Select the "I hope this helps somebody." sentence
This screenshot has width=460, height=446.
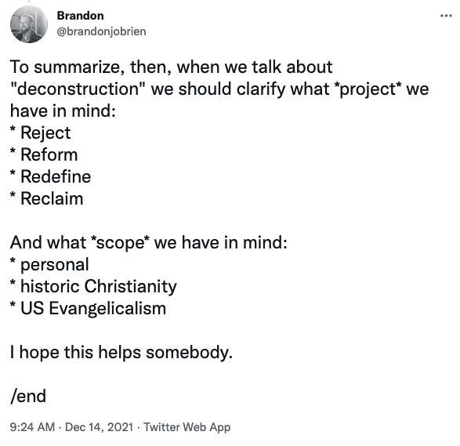121,352
